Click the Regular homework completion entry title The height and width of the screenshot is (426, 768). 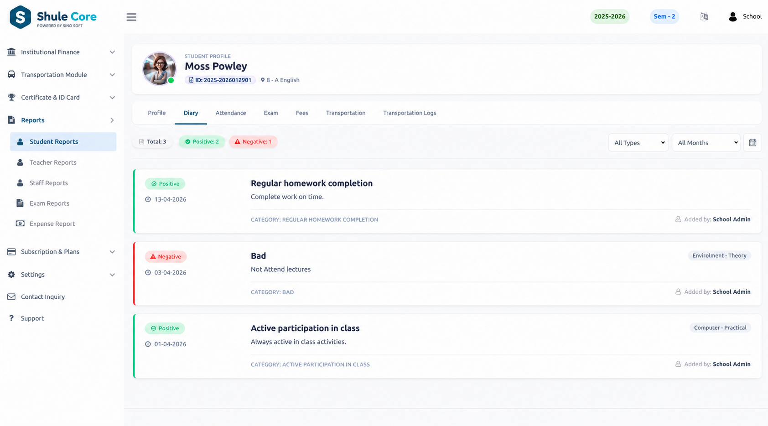click(311, 183)
